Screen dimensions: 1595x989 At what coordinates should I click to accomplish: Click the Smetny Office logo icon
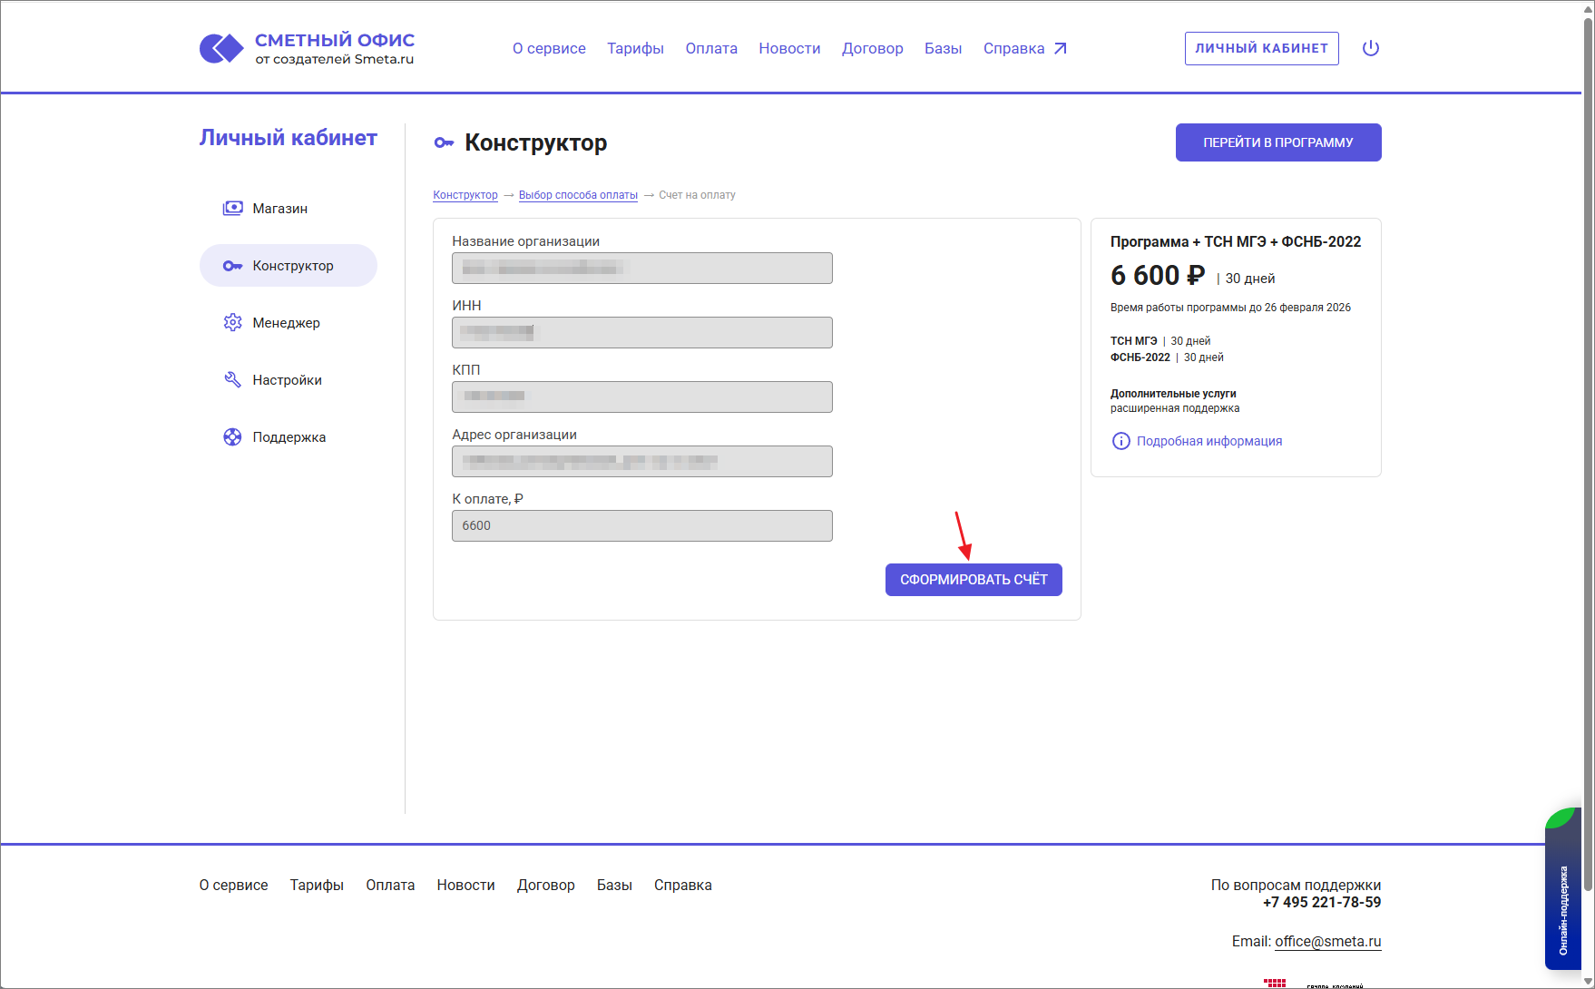[221, 48]
